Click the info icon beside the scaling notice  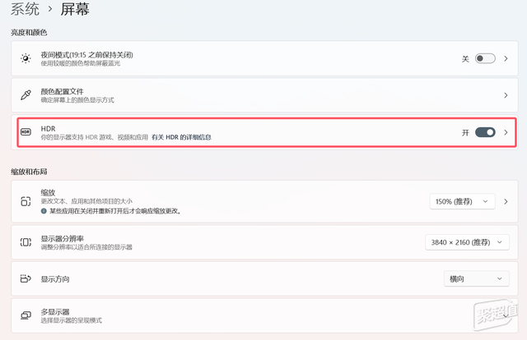tap(44, 211)
